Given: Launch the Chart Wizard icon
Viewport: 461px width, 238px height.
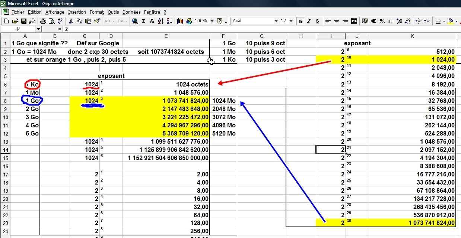Looking at the screenshot, I should [181, 21].
